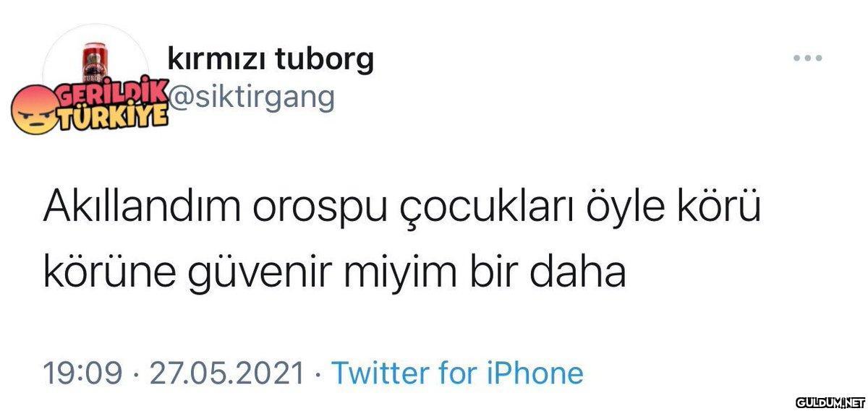Viewport: 868px width, 411px height.
Task: Open the Twitter for iPhone source link
Action: point(457,373)
